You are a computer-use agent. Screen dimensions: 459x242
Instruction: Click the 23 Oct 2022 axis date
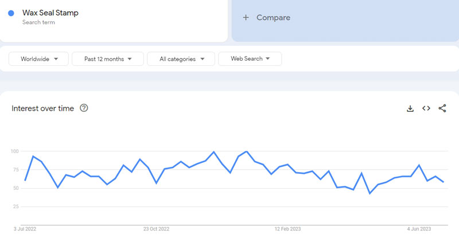pos(156,229)
